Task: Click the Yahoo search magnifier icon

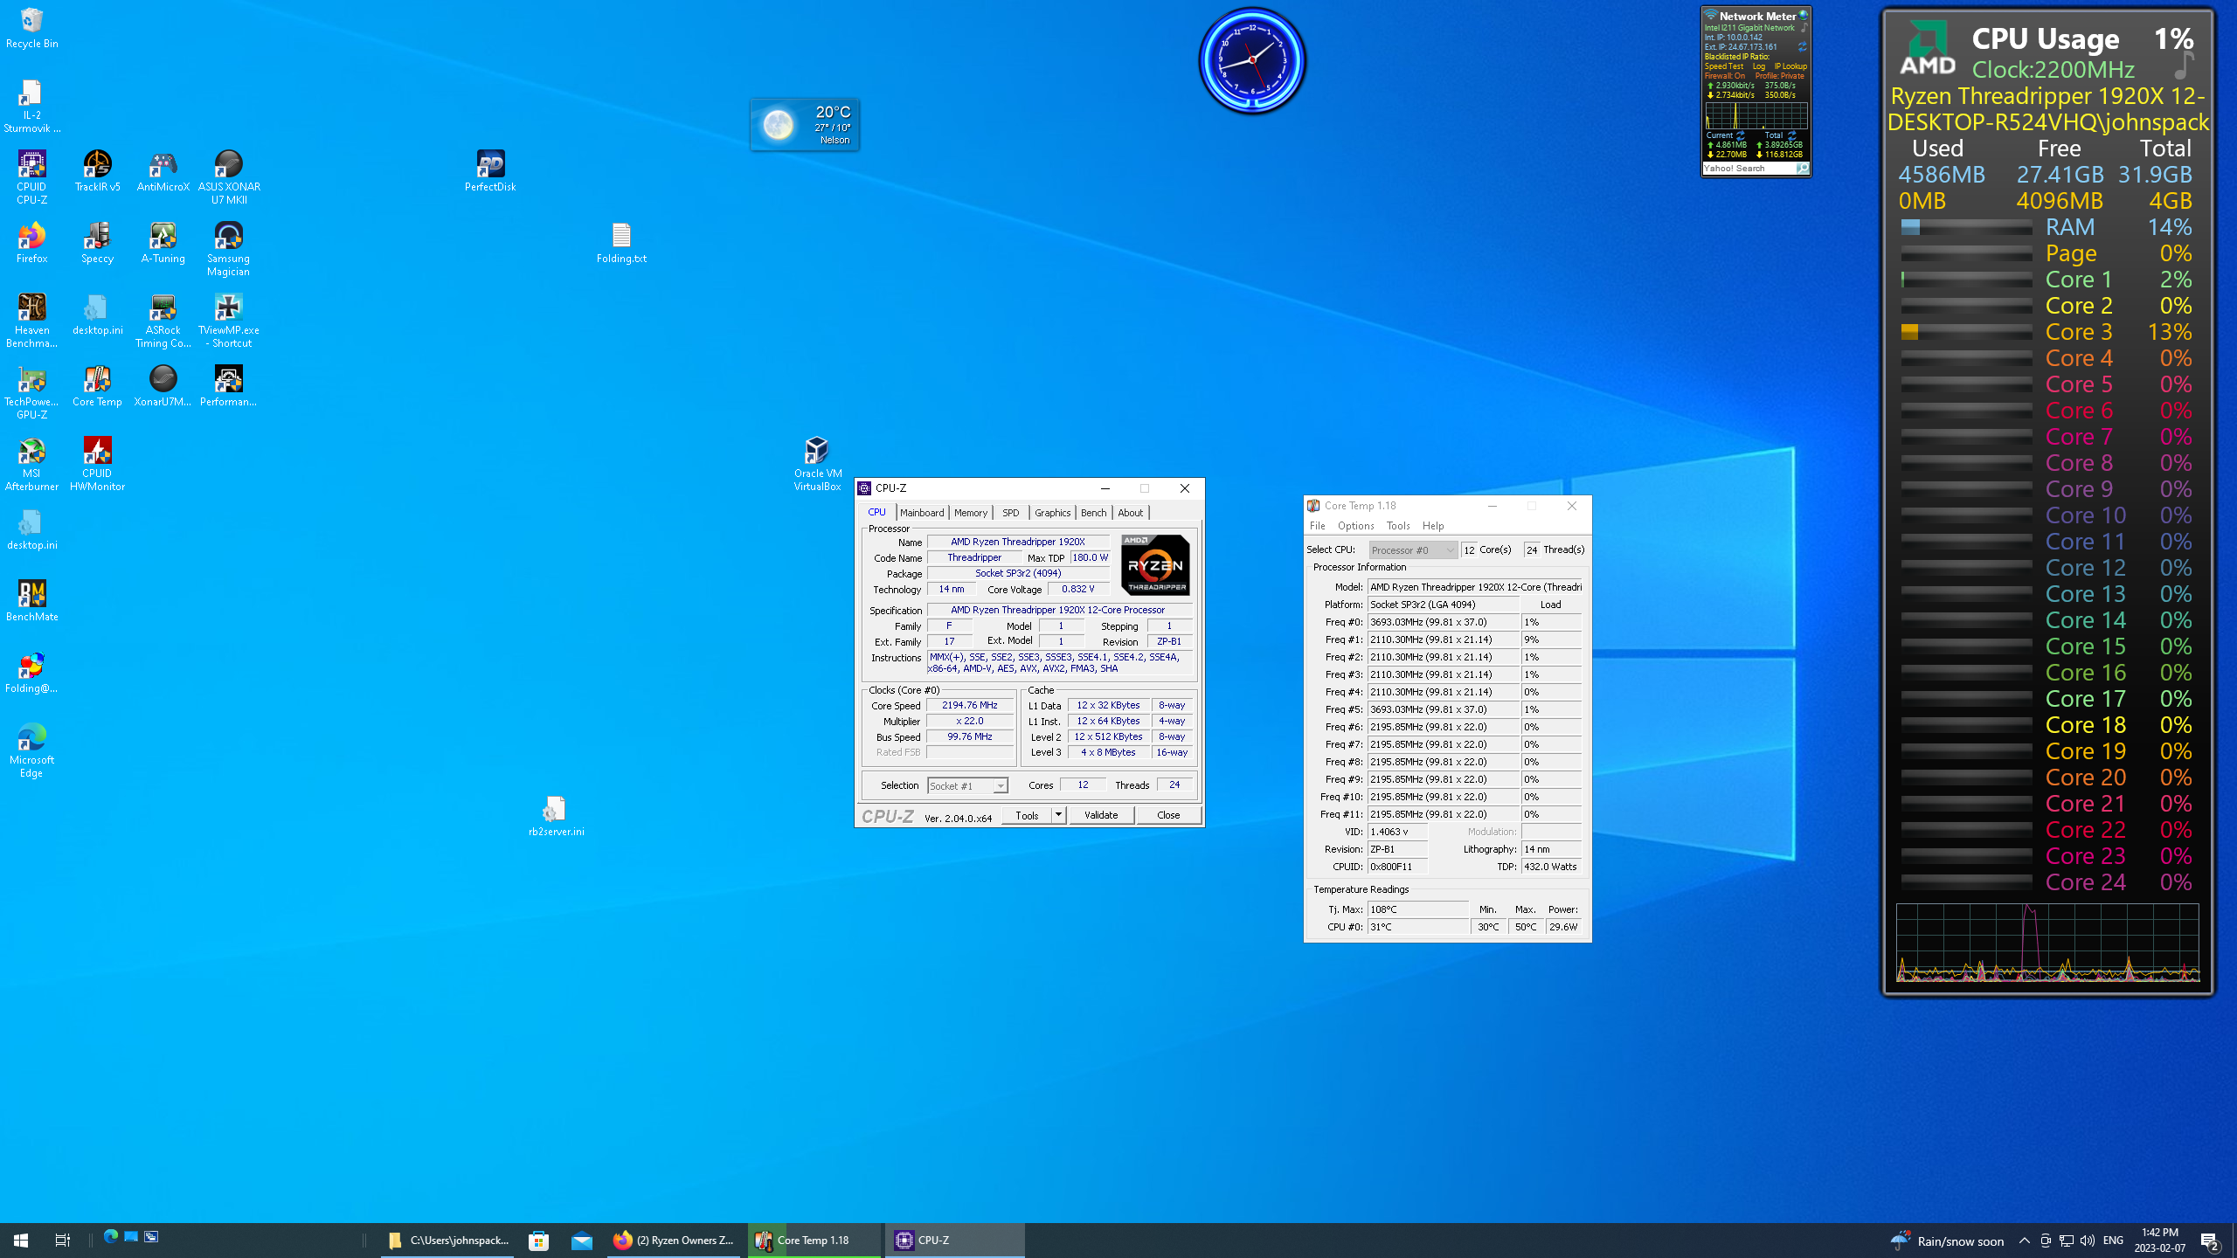Action: [x=1802, y=169]
